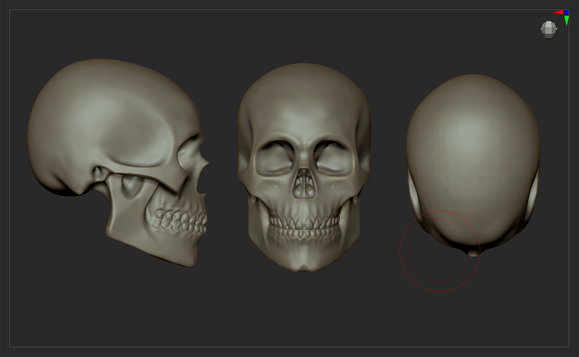Click the front-view skull model
This screenshot has height=357, width=579.
304,167
